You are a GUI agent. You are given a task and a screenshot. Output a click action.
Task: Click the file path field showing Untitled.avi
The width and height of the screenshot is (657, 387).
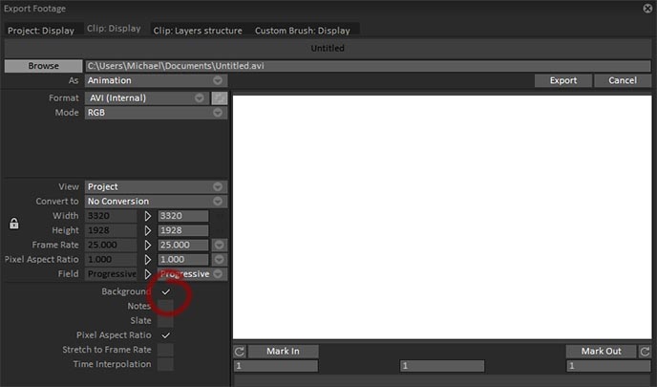[x=369, y=66]
